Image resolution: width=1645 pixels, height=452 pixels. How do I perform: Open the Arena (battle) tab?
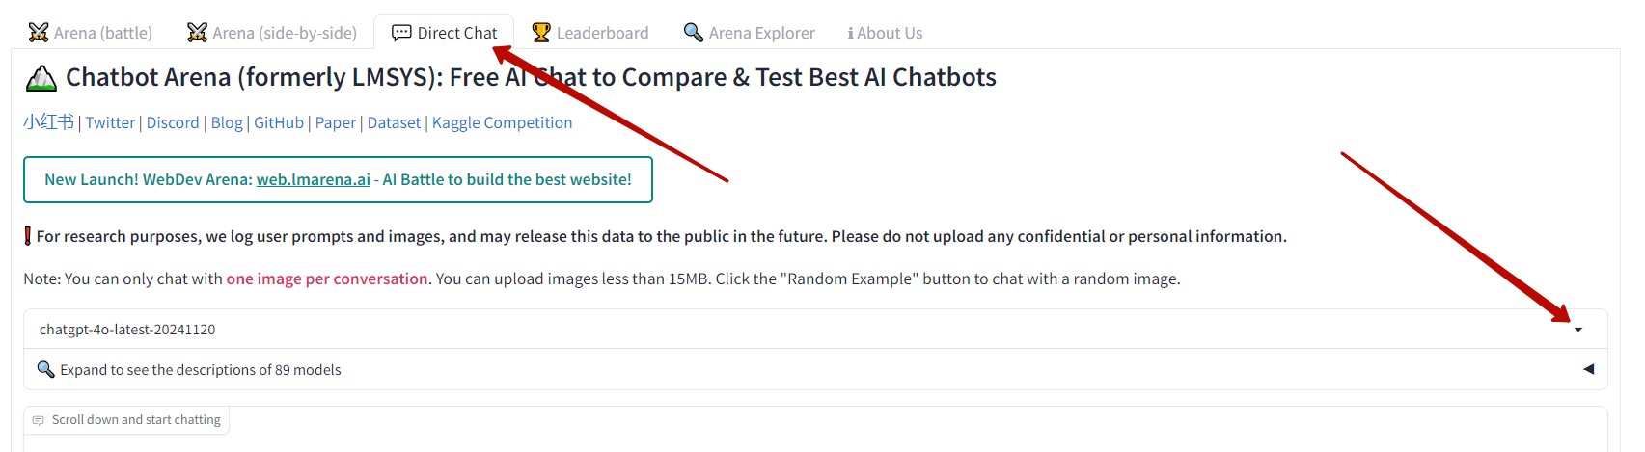tap(91, 33)
